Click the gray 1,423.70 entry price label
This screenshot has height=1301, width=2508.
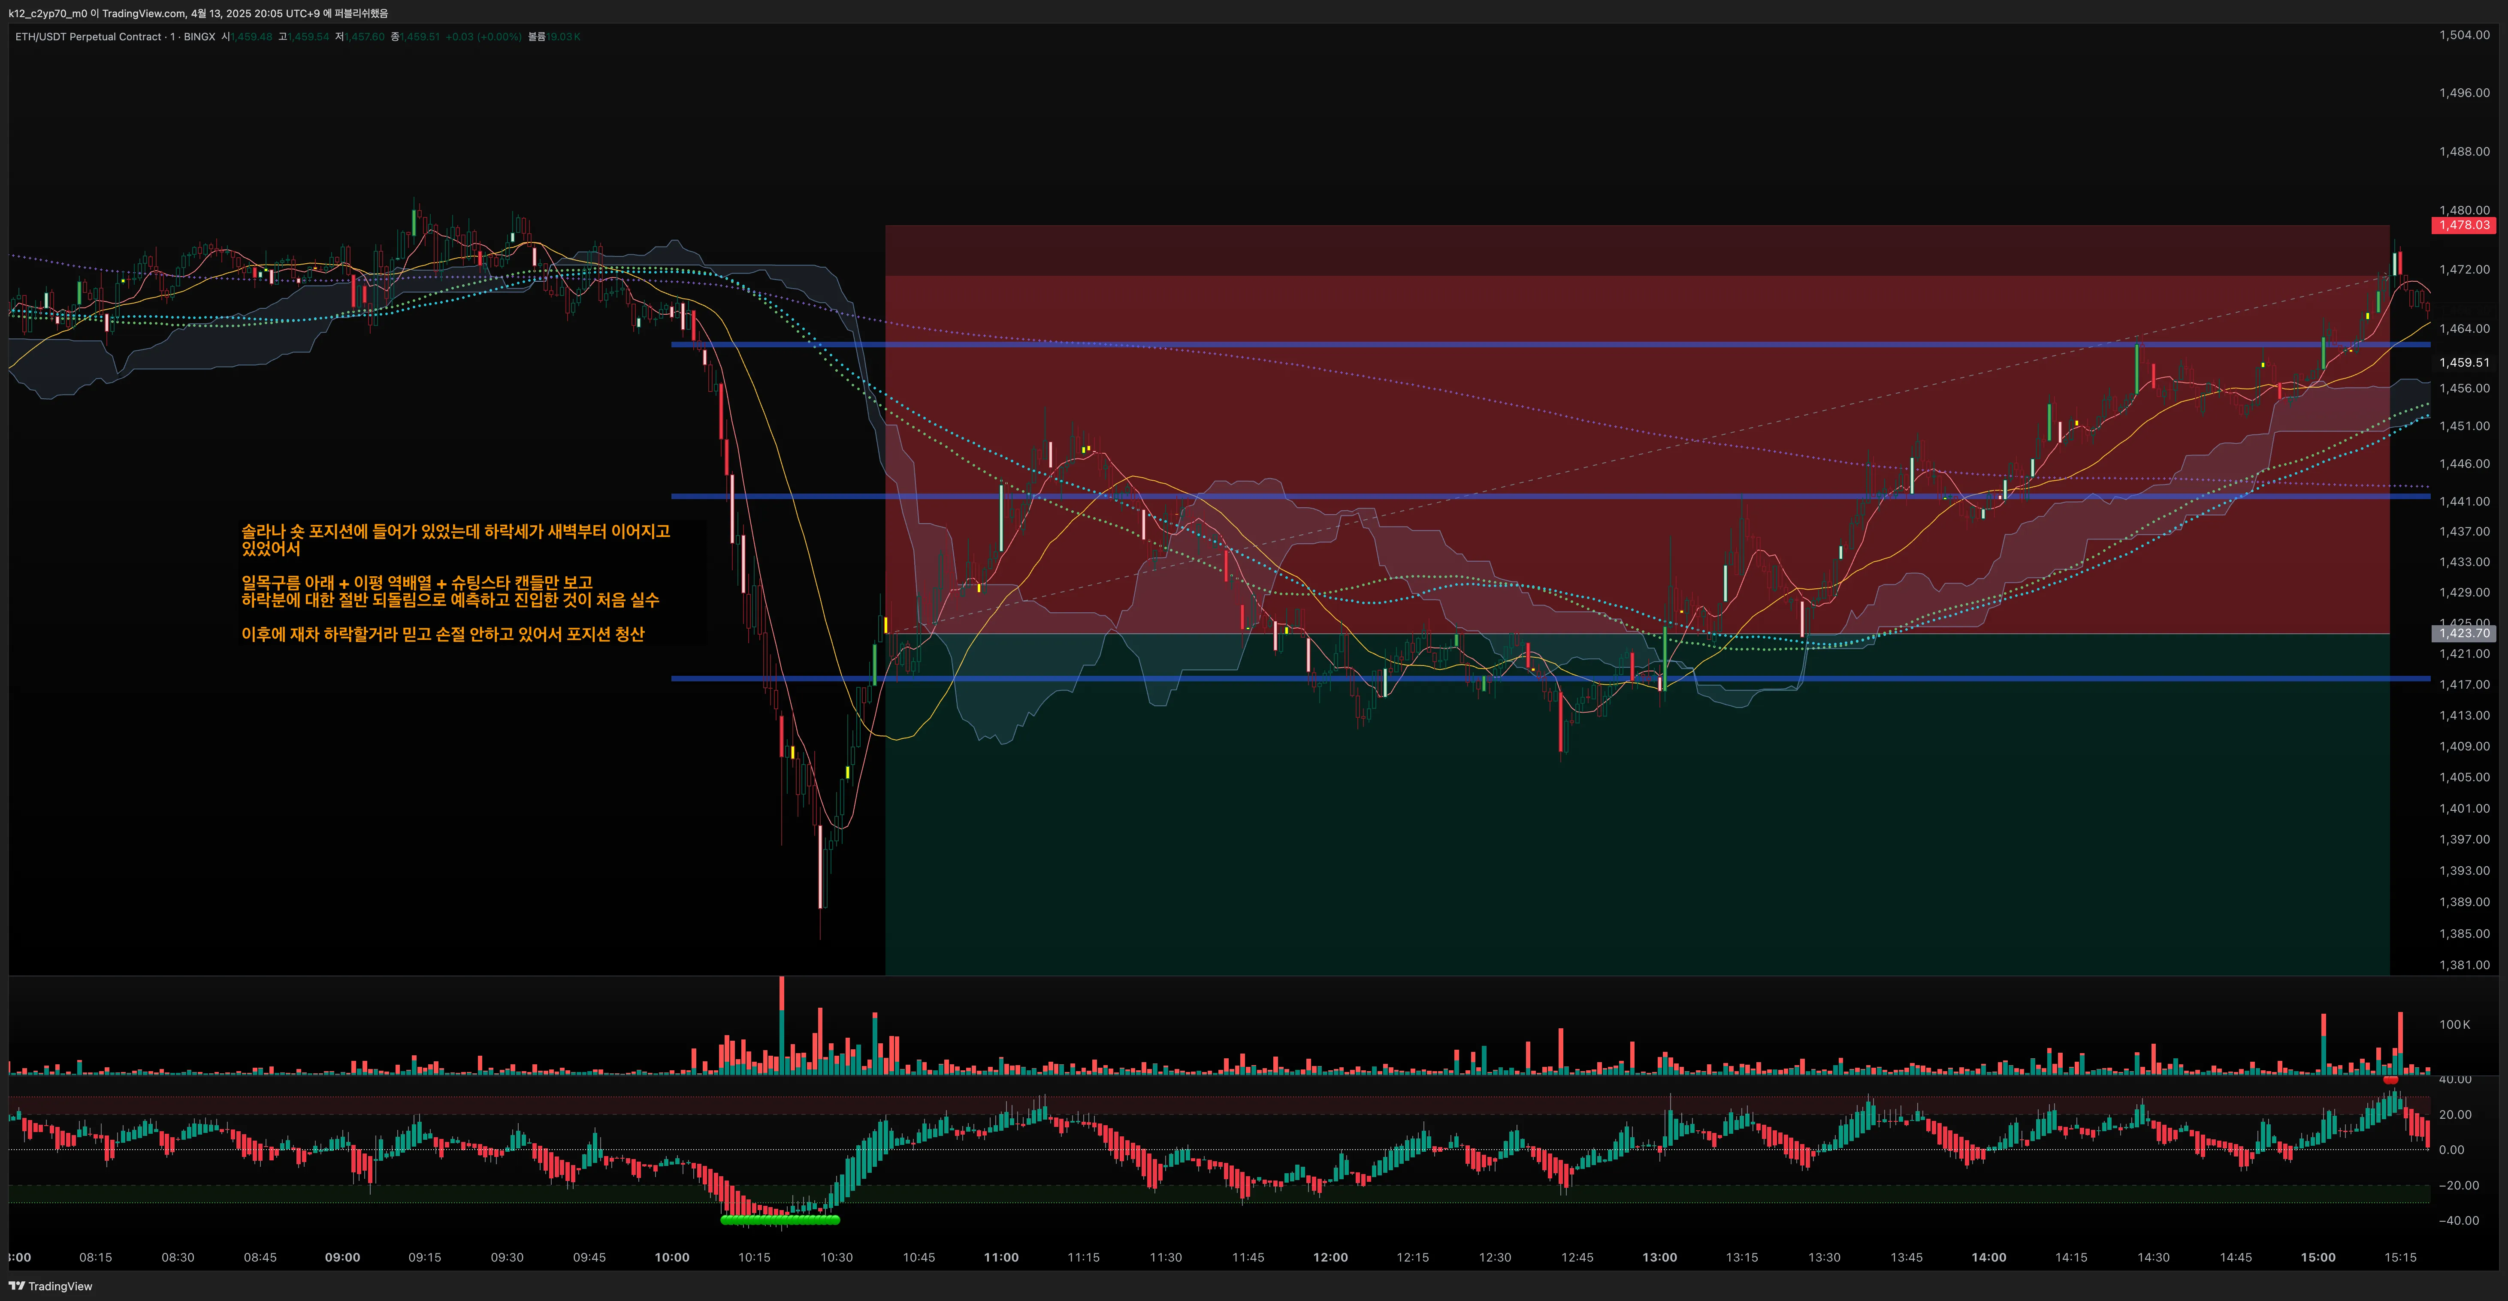pyautogui.click(x=2463, y=633)
